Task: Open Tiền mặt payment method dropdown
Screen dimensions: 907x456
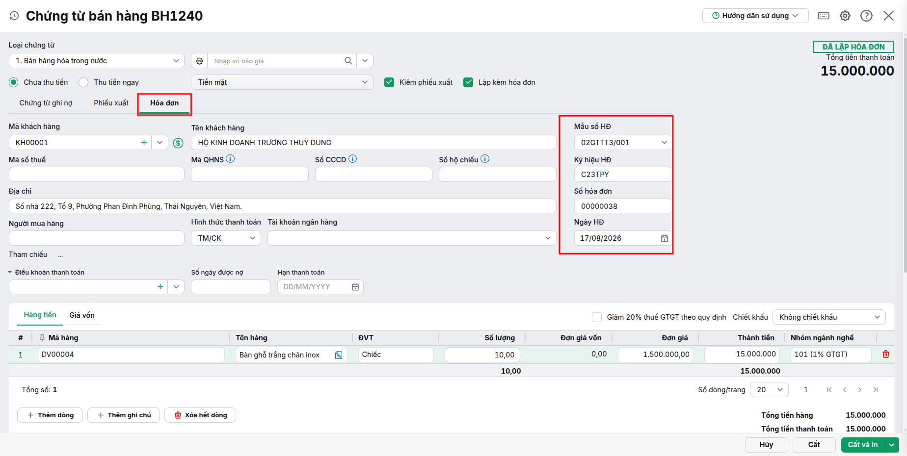Action: coord(282,82)
